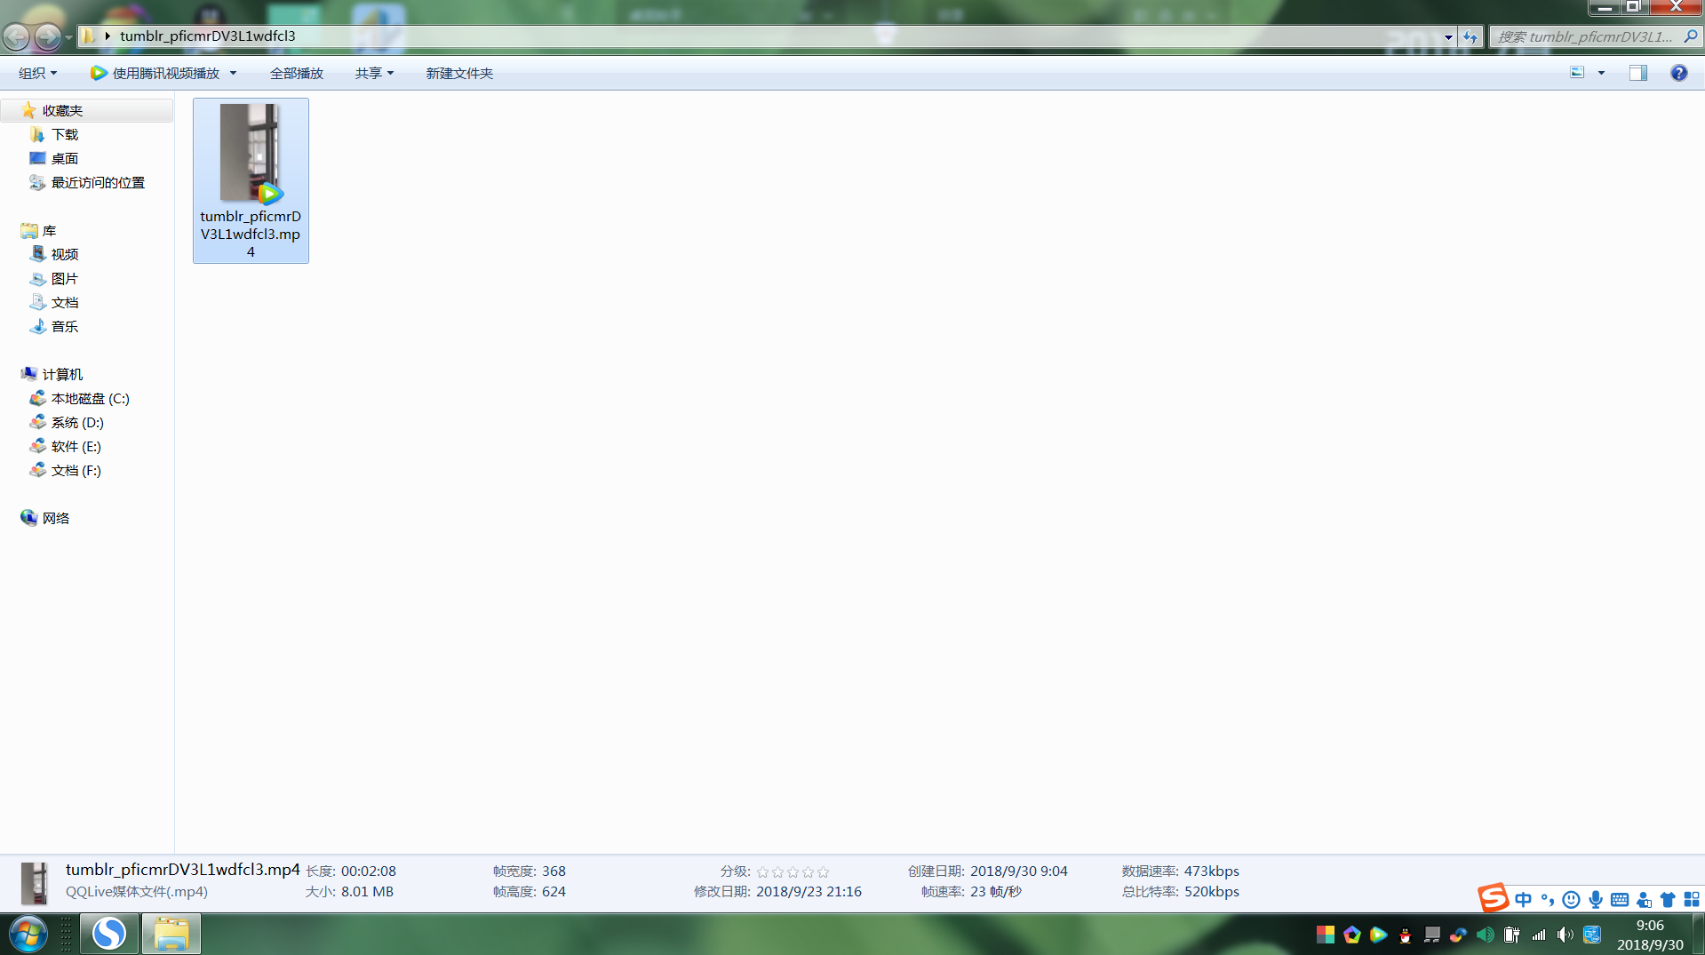The height and width of the screenshot is (955, 1705).
Task: Open the 文档 library
Action: click(65, 302)
